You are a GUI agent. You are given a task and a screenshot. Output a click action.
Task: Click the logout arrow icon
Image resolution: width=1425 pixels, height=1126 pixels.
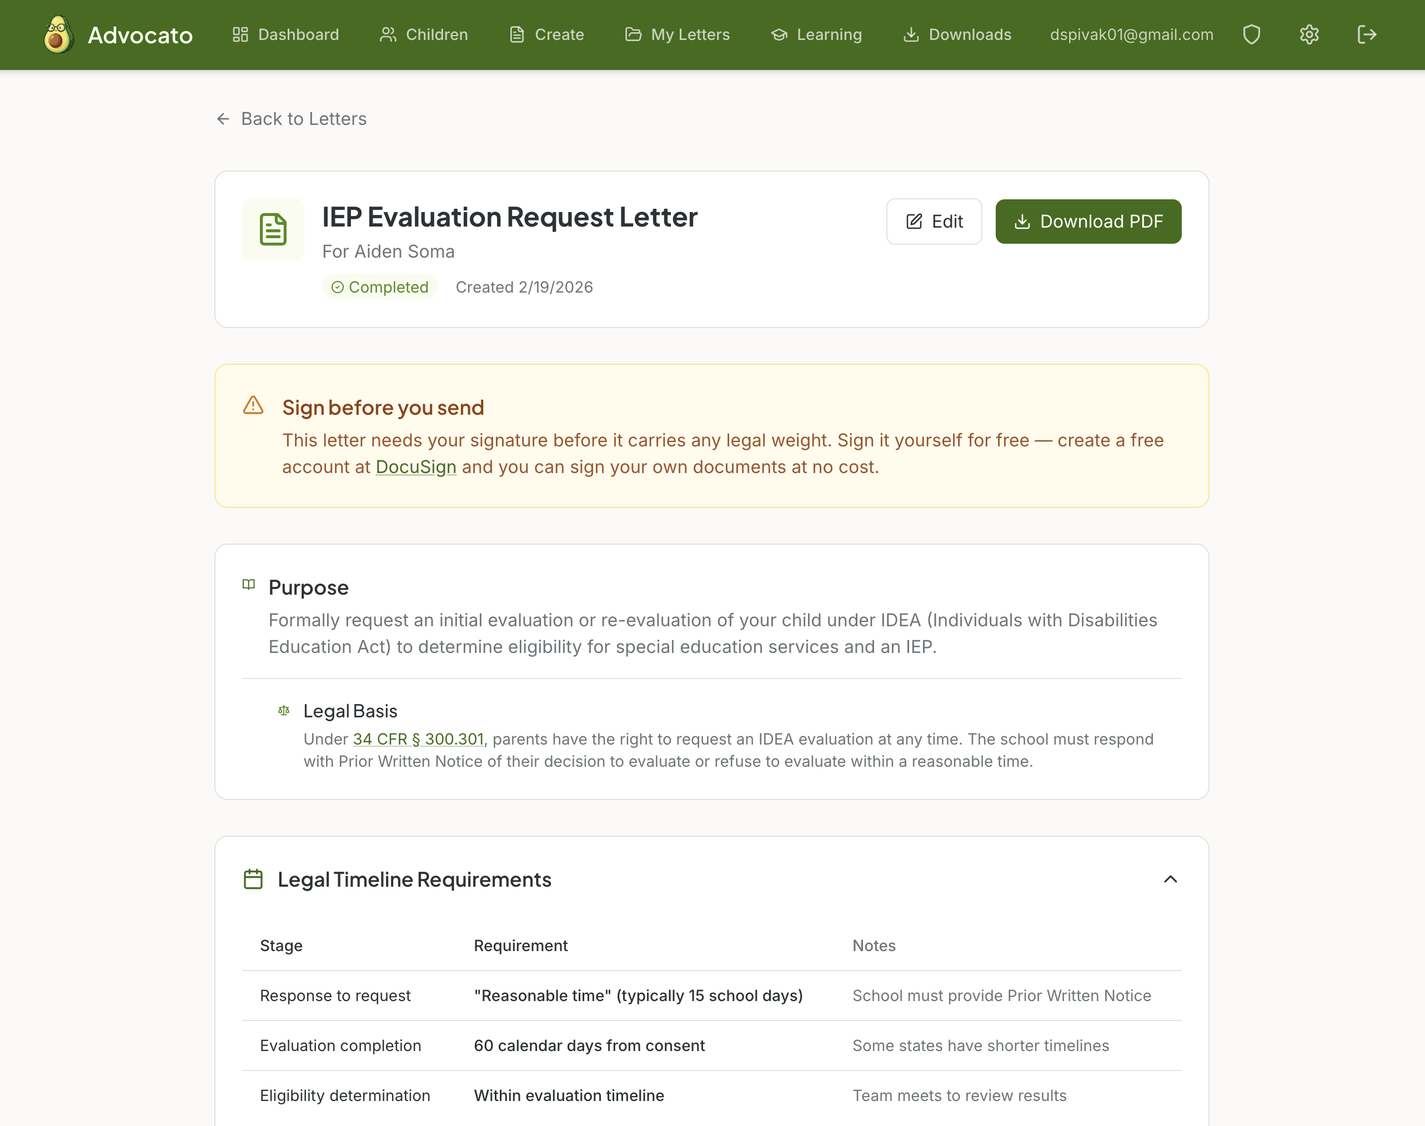tap(1366, 34)
